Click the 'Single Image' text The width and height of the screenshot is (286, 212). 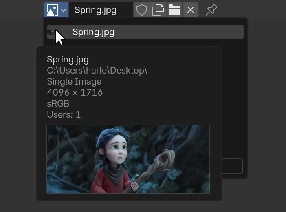click(74, 82)
